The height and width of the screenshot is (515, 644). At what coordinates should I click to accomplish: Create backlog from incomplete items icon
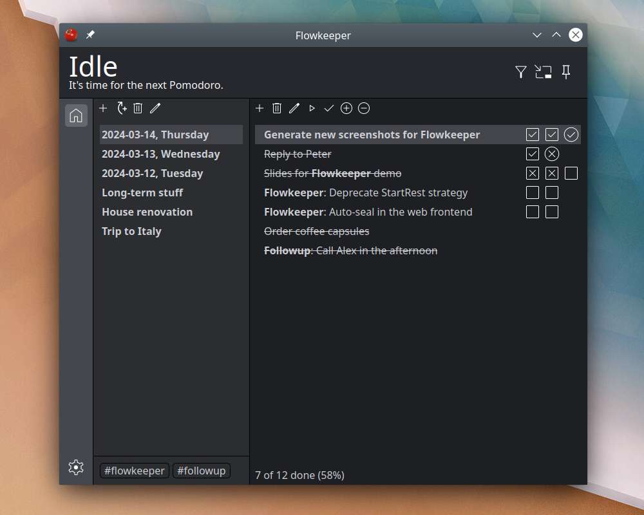[x=121, y=108]
